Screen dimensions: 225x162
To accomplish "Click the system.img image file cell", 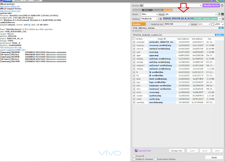I will pos(162,96).
